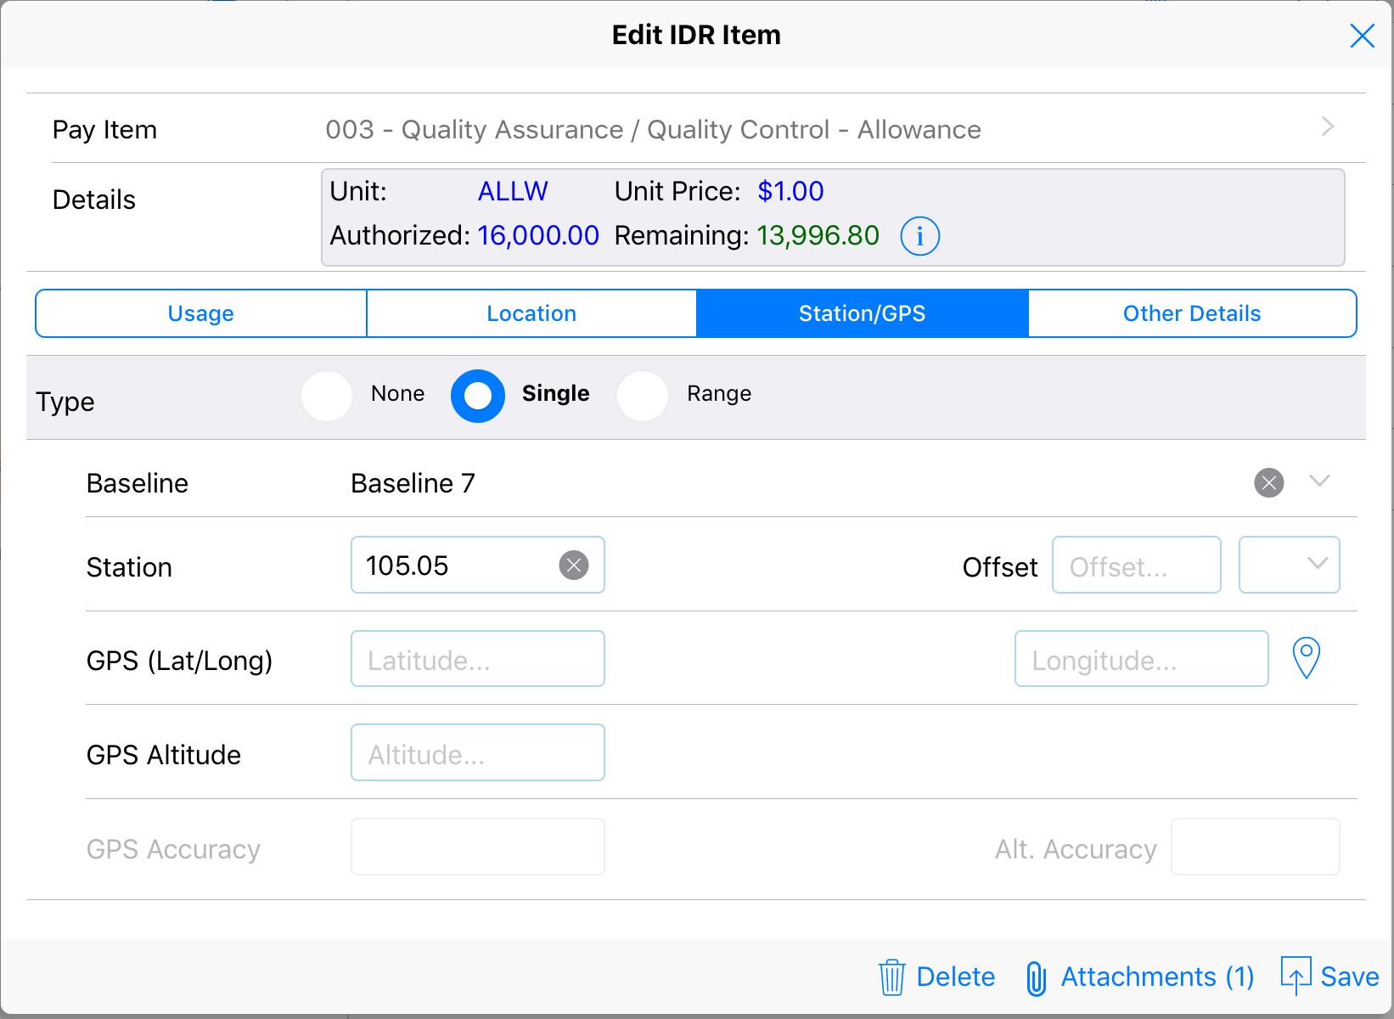Viewport: 1394px width, 1019px height.
Task: Select the None type radio button
Action: [327, 396]
